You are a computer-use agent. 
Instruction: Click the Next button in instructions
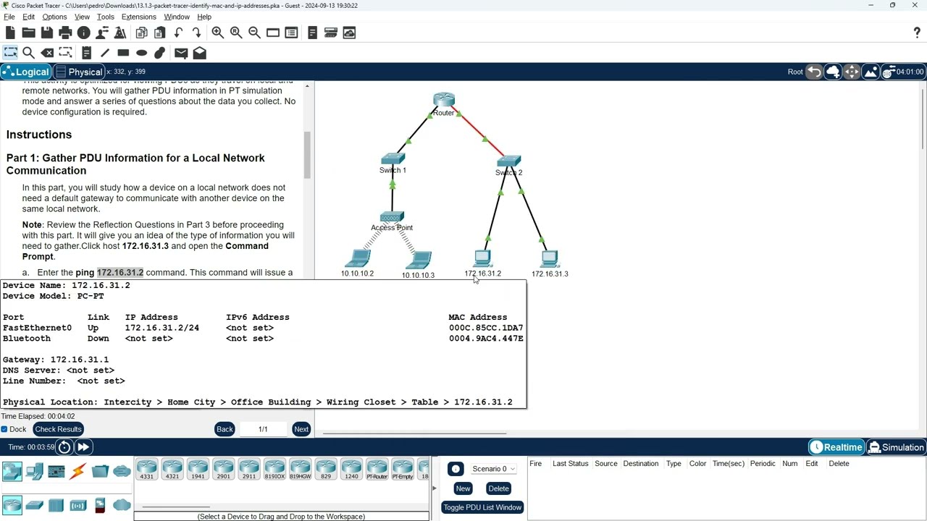pos(301,429)
